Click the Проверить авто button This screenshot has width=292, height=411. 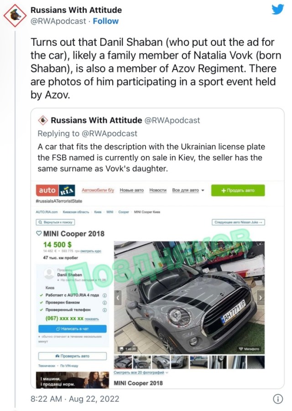click(x=72, y=356)
